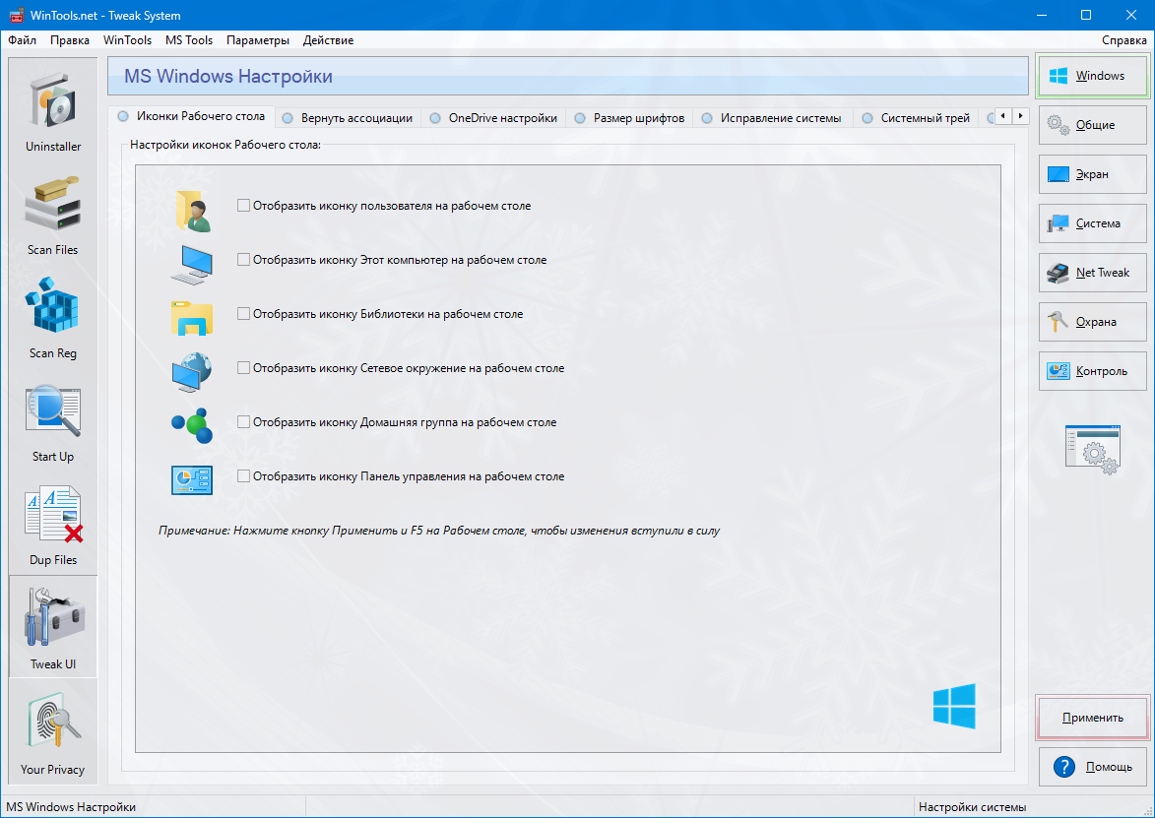Open the MS Tools menu
The image size is (1155, 818).
point(189,40)
